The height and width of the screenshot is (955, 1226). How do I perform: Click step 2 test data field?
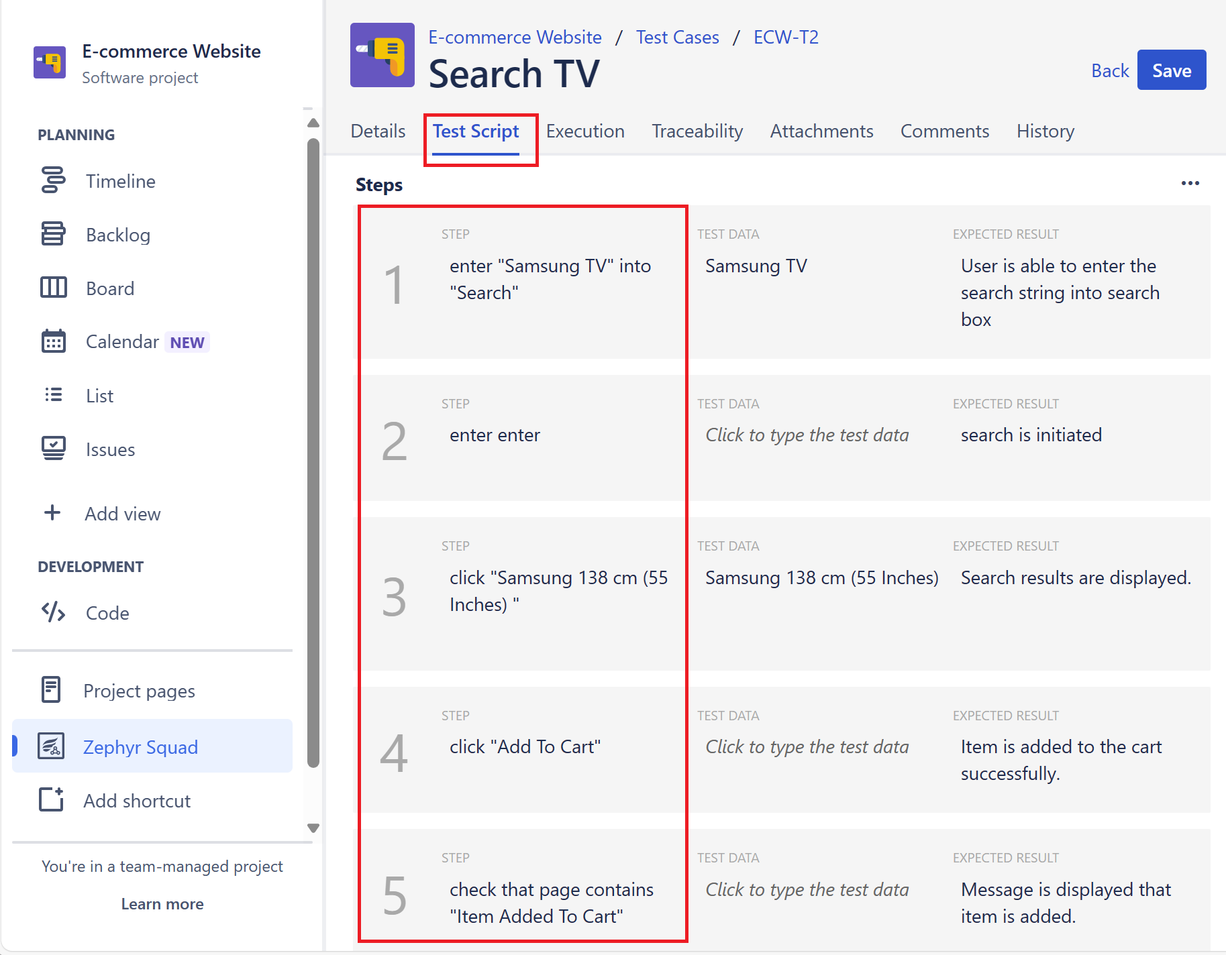807,435
